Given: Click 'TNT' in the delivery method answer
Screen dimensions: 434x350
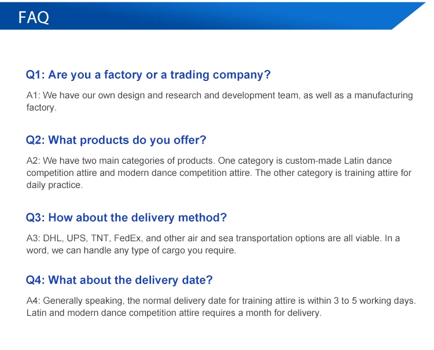Looking at the screenshot, I should [x=100, y=238].
